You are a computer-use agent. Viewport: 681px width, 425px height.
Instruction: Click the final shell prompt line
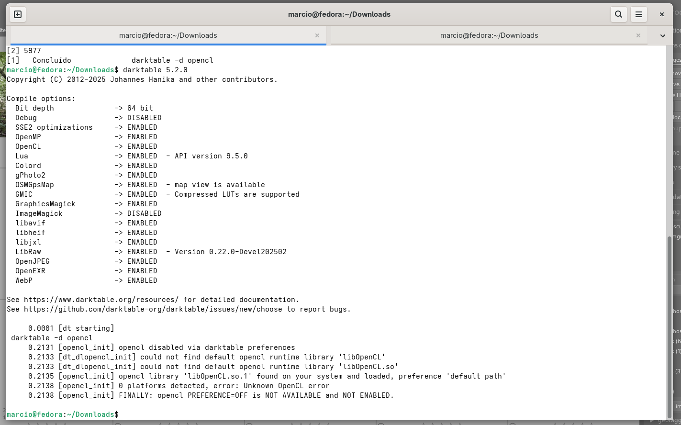click(67, 414)
